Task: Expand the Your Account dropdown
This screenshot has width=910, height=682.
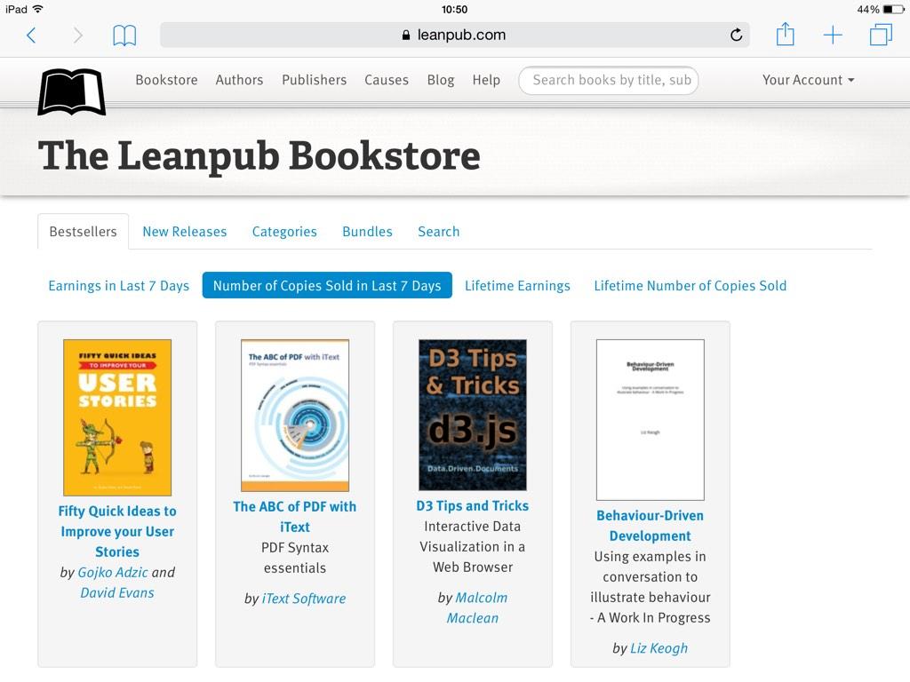Action: tap(808, 80)
